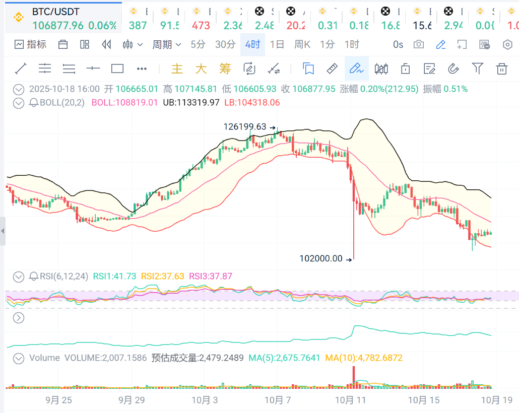Take a chart screenshot with camera icon
Screen dimensions: 519x413
(x=419, y=45)
